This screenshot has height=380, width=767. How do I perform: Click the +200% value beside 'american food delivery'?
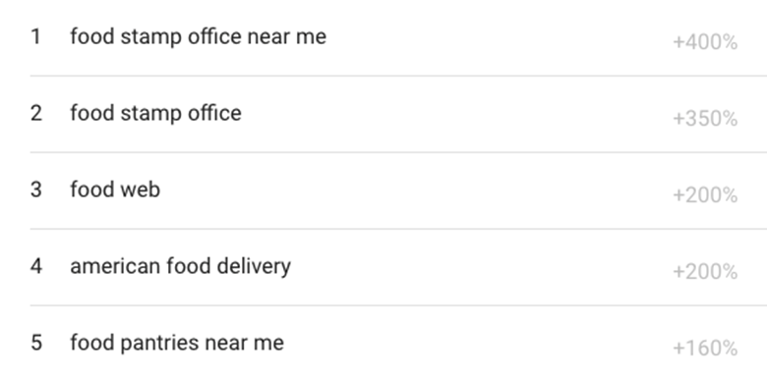pyautogui.click(x=705, y=272)
